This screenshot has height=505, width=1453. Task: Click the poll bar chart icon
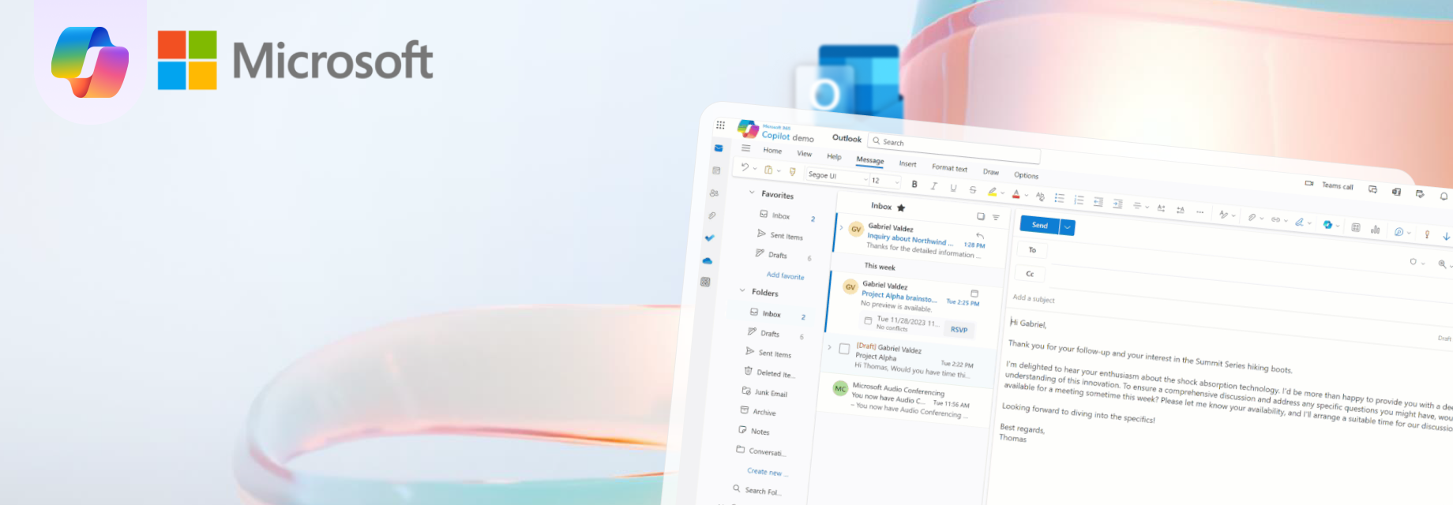pos(1375,230)
